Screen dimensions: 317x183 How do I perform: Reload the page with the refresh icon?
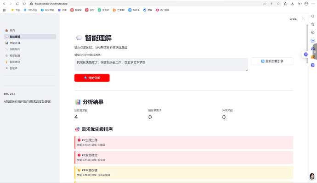(x=17, y=4)
